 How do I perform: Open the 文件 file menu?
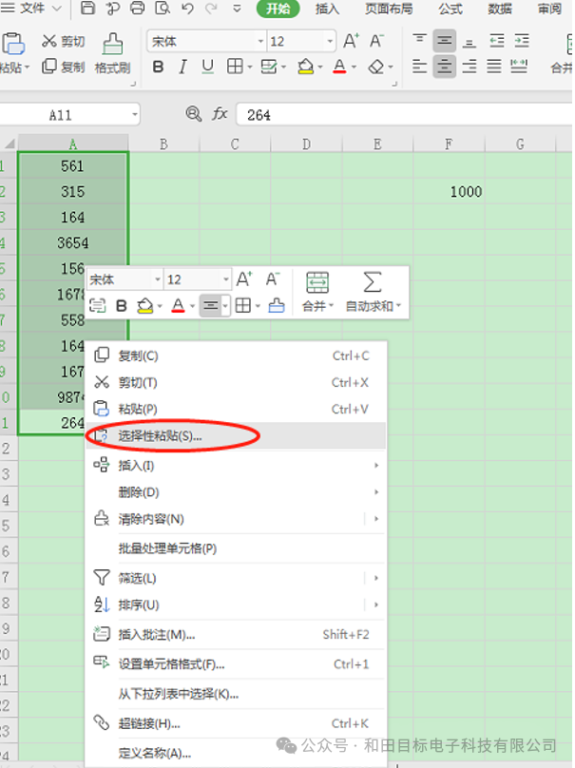pyautogui.click(x=30, y=8)
